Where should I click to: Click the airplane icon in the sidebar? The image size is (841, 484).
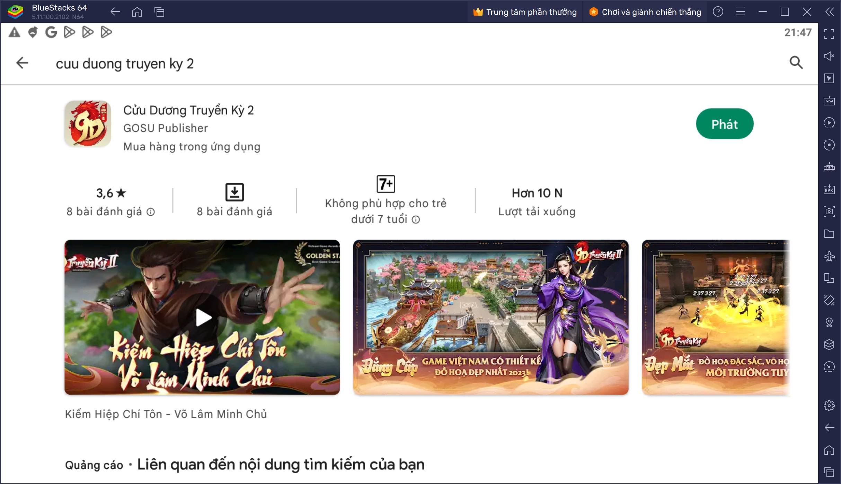(x=829, y=256)
